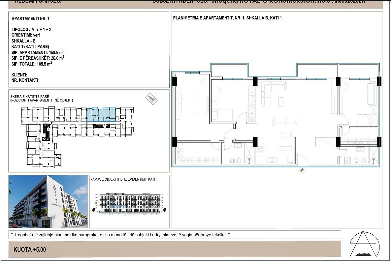Click the NR. KONTAKTI field
Viewport: 391px width, 262px height.
pyautogui.click(x=25, y=80)
